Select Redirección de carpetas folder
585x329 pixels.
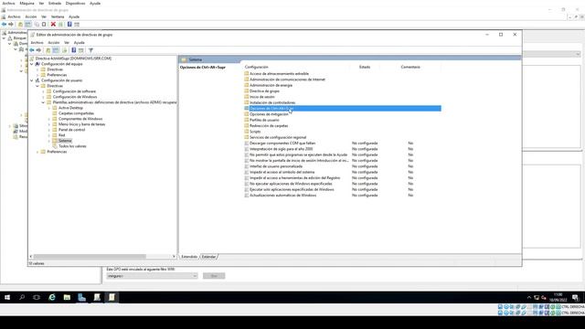269,126
